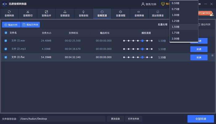This screenshot has width=216, height=124.
Task: Click the VIP立减100元 promo banner
Action: click(x=206, y=13)
